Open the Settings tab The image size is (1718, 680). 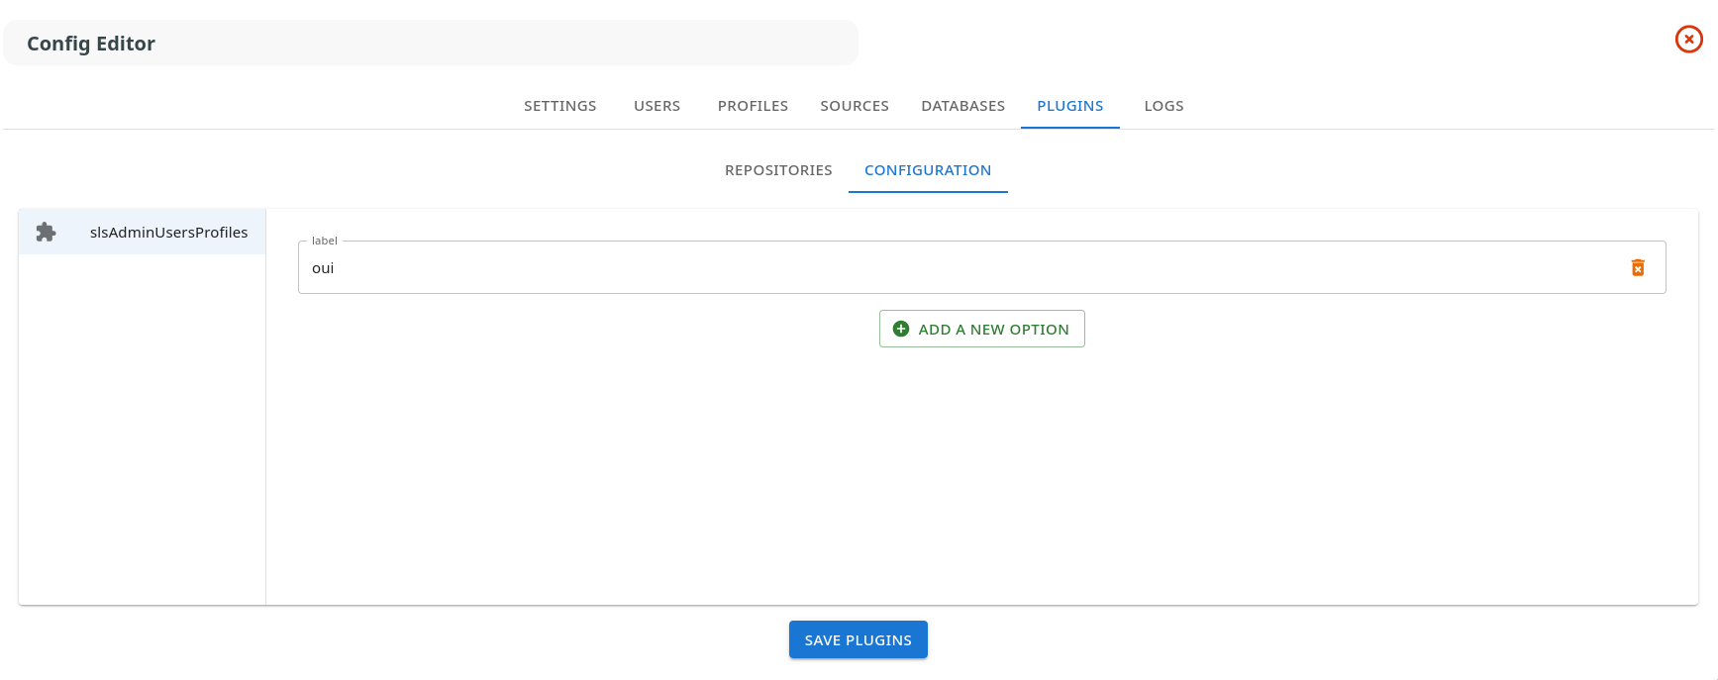click(560, 106)
